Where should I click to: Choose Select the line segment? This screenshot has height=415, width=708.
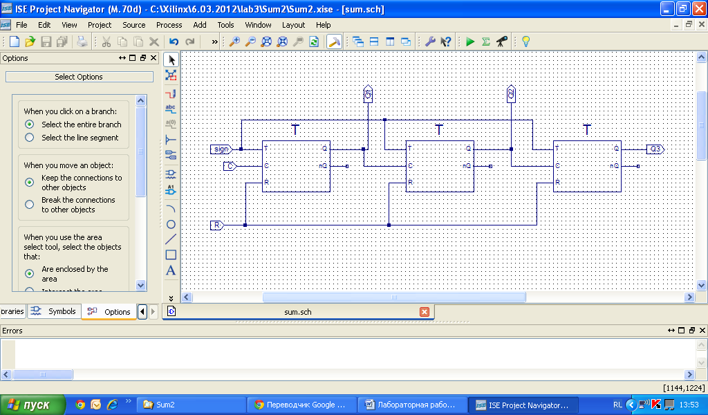click(29, 137)
